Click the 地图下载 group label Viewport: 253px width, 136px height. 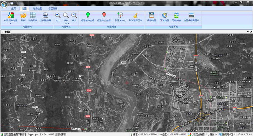[x=173, y=27]
